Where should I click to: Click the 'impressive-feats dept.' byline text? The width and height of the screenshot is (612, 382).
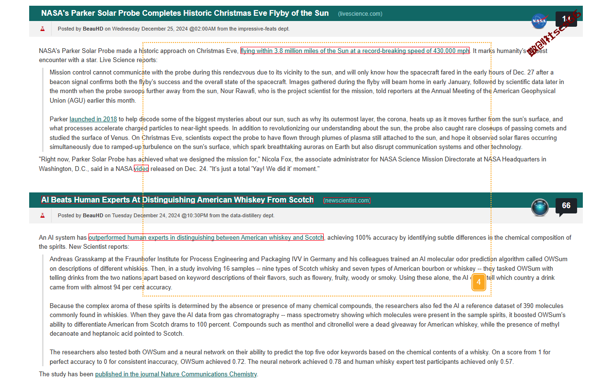pyautogui.click(x=263, y=29)
